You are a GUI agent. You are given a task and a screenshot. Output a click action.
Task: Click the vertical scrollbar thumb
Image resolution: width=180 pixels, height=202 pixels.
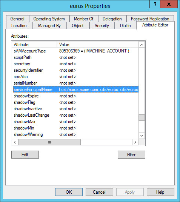point(142,118)
